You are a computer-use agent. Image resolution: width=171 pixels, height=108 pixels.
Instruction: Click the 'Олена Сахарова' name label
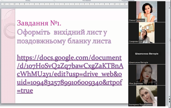pyautogui.click(x=137, y=20)
